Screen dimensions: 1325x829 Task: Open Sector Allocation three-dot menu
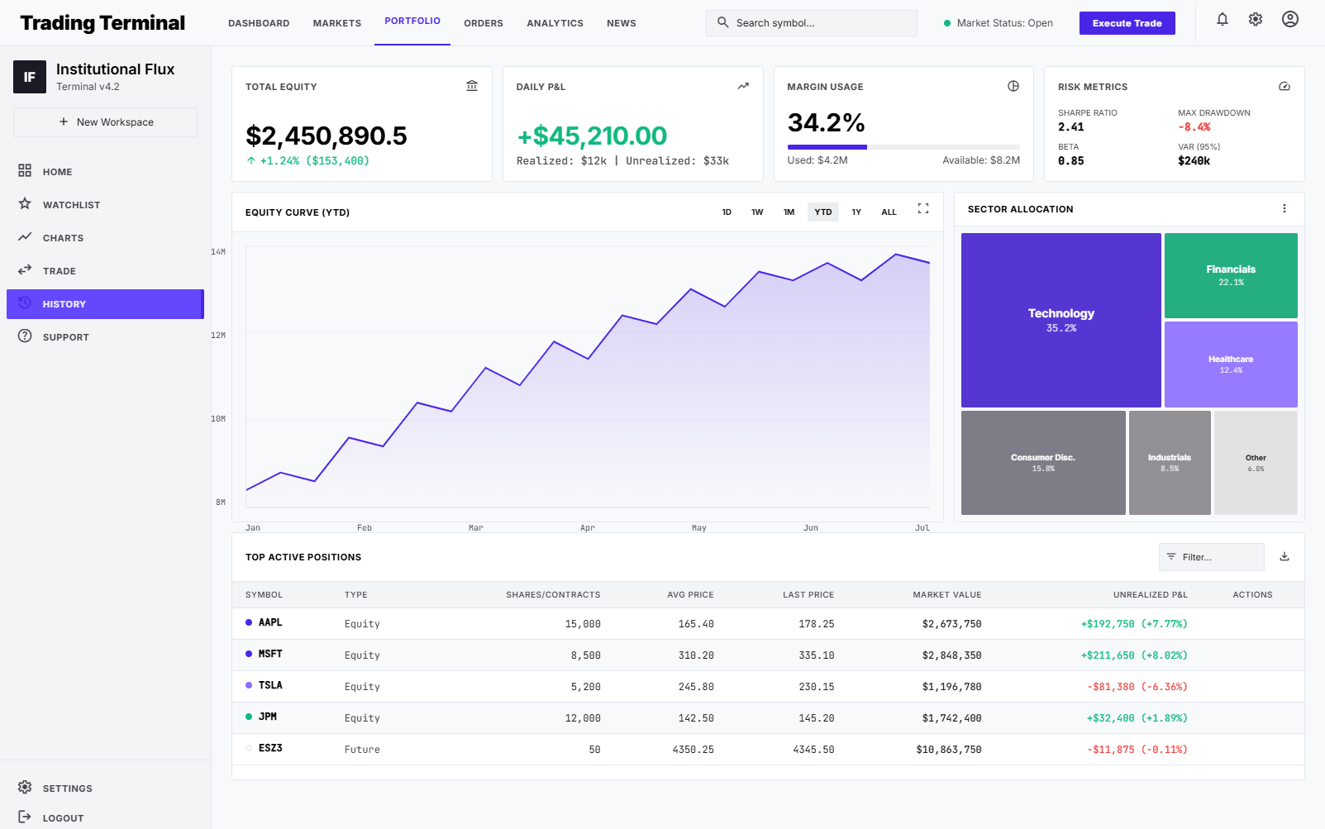1284,208
